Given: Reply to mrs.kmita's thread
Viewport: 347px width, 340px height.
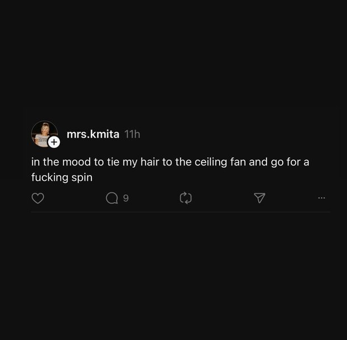Looking at the screenshot, I should pos(112,198).
